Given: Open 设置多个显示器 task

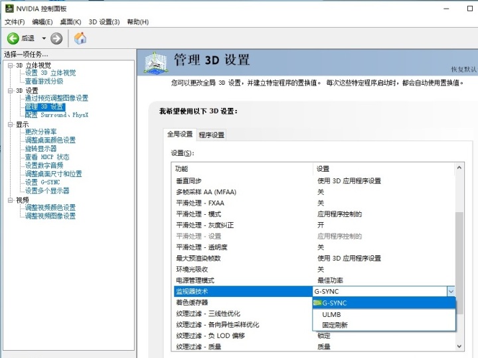Looking at the screenshot, I should click(x=47, y=190).
